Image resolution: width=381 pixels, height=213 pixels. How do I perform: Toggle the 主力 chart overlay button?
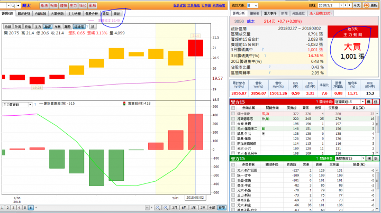click(x=38, y=26)
